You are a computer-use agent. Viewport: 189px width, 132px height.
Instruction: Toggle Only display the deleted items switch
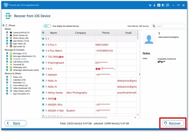[47, 26]
